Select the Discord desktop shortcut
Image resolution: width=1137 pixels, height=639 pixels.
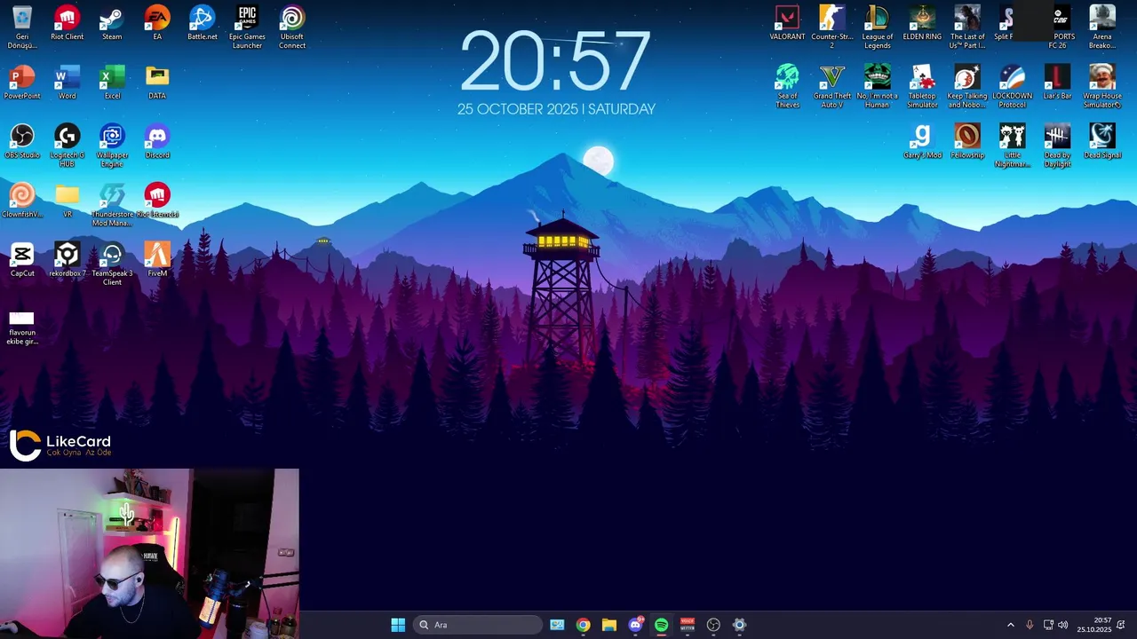[157, 142]
